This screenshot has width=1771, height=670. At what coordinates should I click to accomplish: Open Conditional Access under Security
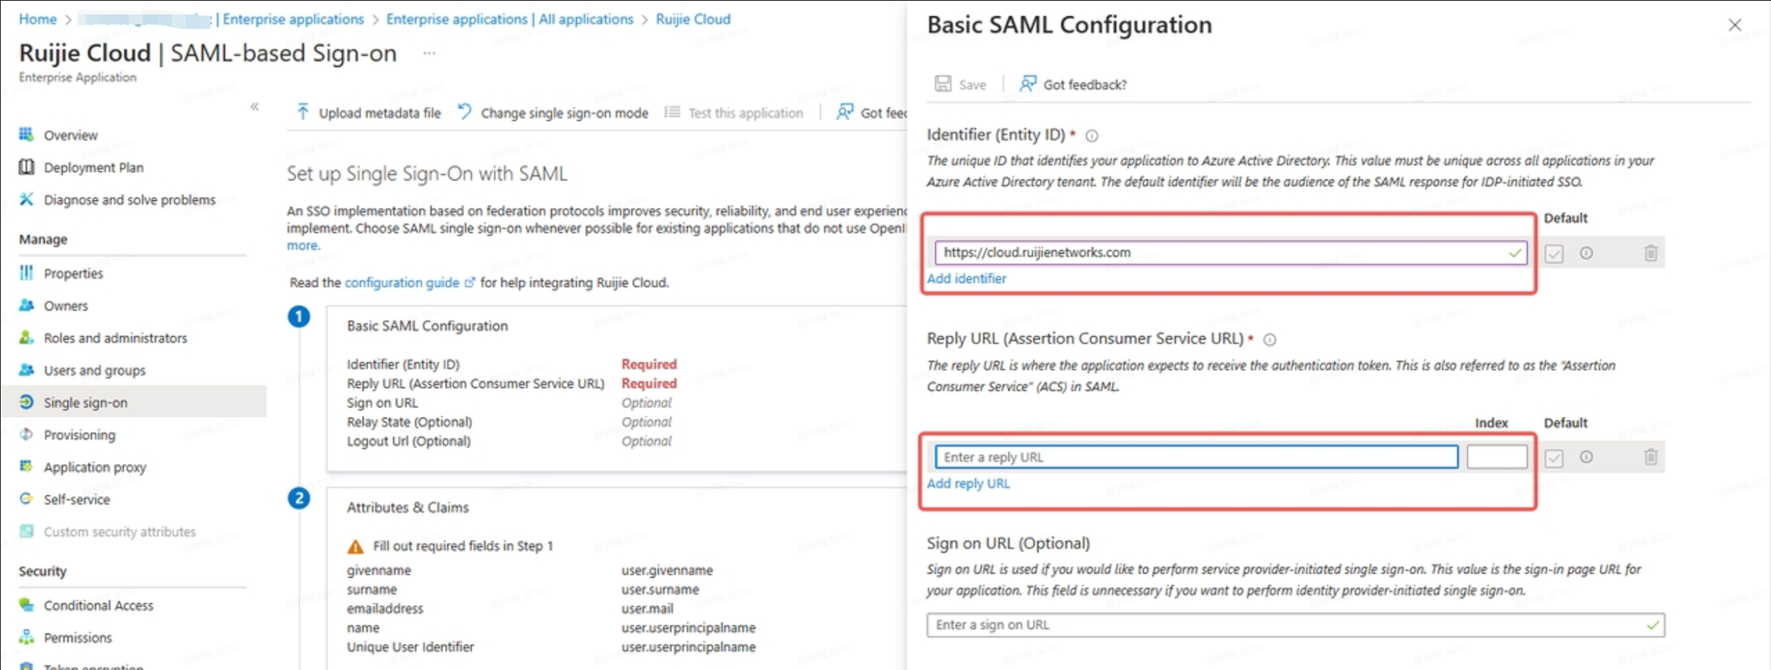tap(98, 606)
